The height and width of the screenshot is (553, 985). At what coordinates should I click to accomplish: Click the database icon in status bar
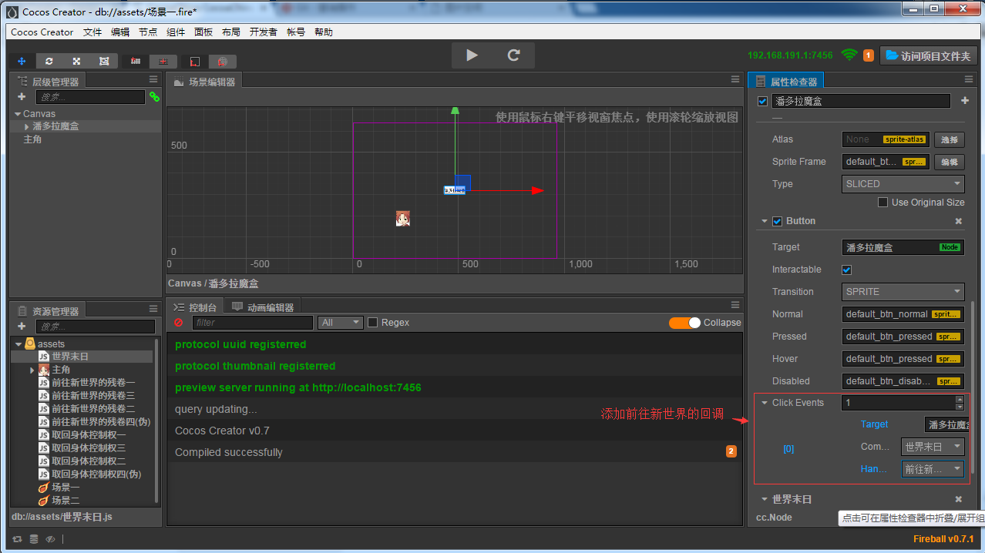coord(34,539)
